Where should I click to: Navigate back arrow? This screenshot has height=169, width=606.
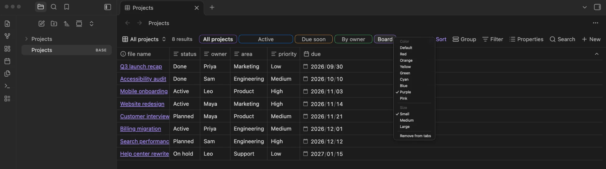coord(128,23)
